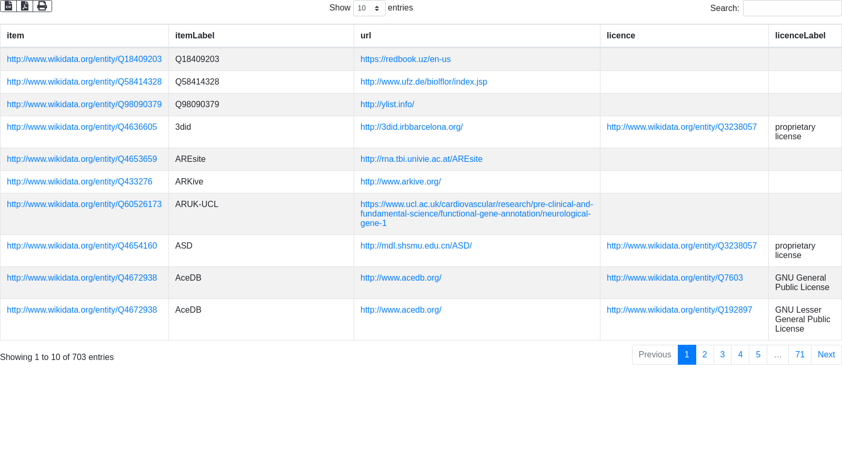The width and height of the screenshot is (842, 473).
Task: Open rna.tbi.univie.ac.at AREsite link
Action: (422, 159)
